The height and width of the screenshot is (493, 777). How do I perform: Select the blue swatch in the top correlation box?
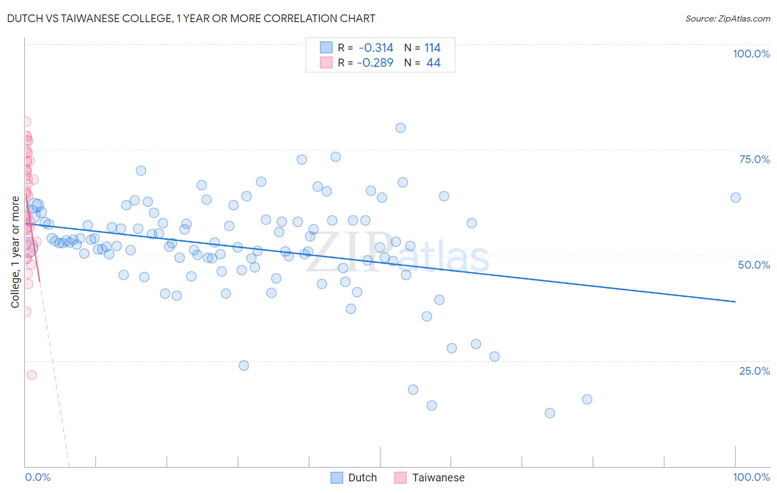point(326,48)
